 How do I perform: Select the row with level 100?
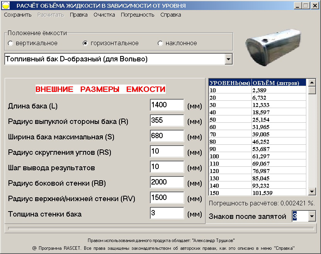pyautogui.click(x=251, y=156)
